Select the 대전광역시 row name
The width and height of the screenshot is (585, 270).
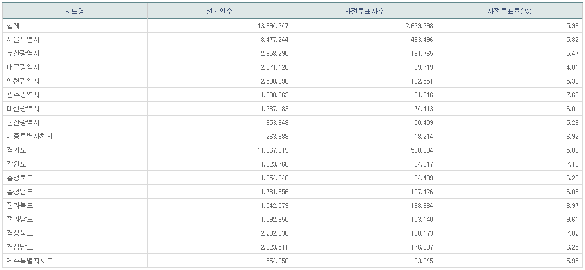[23, 108]
